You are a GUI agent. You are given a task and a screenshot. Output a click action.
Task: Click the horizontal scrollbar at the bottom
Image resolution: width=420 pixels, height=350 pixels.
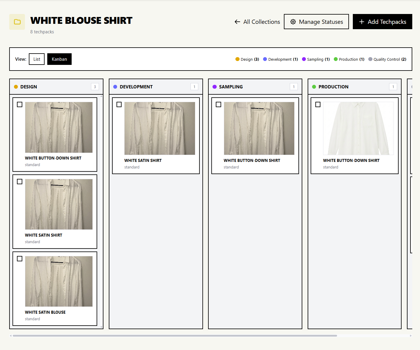coord(175,336)
